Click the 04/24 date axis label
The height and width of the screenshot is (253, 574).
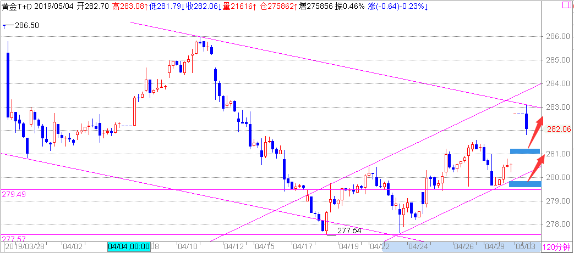click(419, 246)
